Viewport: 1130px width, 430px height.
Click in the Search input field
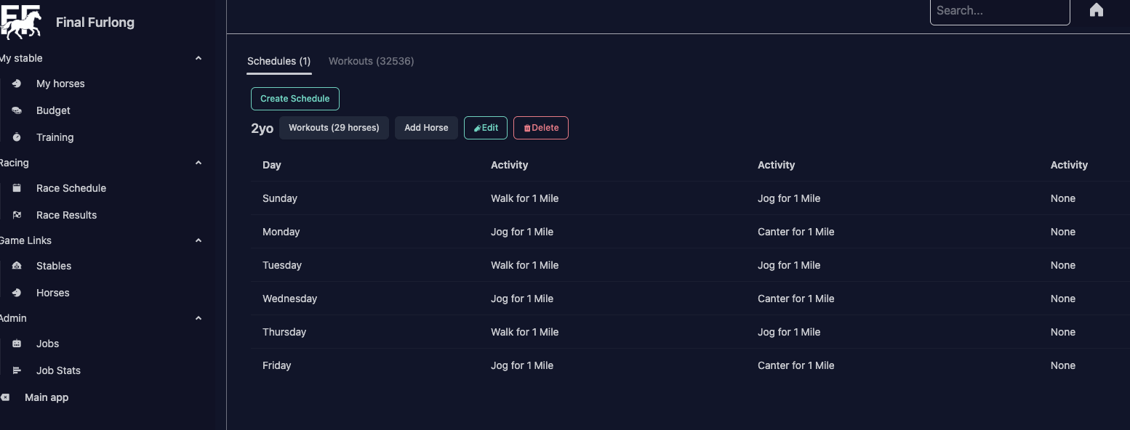[999, 11]
